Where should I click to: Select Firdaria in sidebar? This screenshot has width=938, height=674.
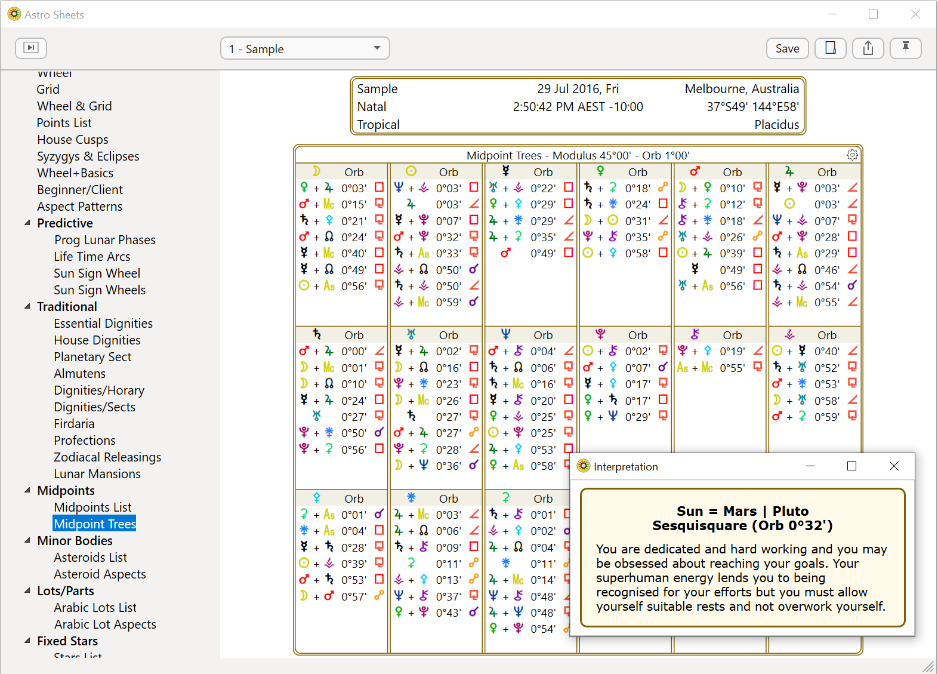coord(75,424)
